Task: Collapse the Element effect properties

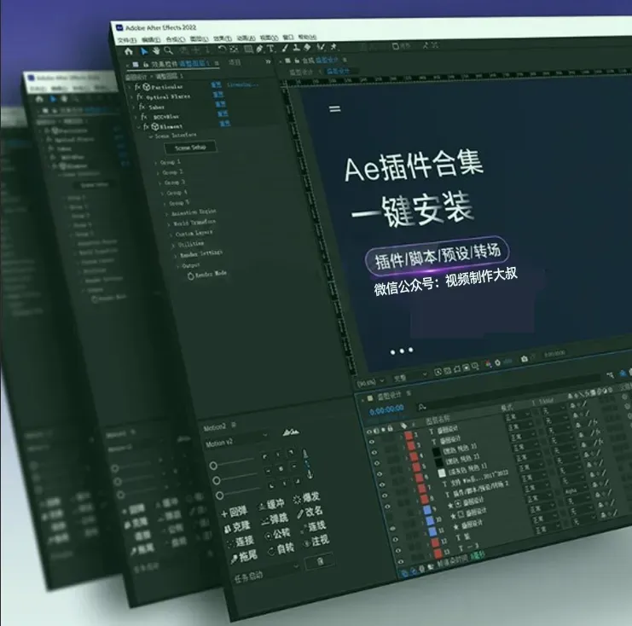Action: tap(139, 127)
